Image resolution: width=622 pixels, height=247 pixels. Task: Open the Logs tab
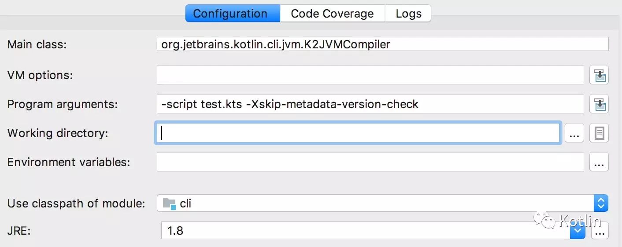tap(408, 13)
